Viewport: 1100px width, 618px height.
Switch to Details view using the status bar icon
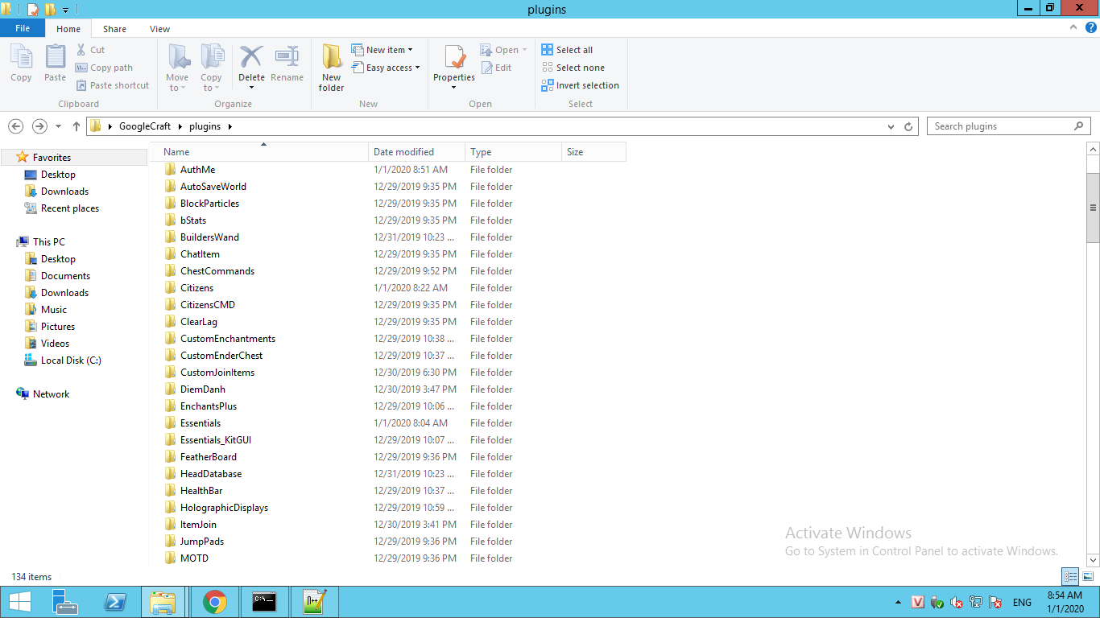(1070, 576)
